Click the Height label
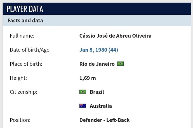The height and width of the screenshot is (128, 193). click(x=18, y=78)
